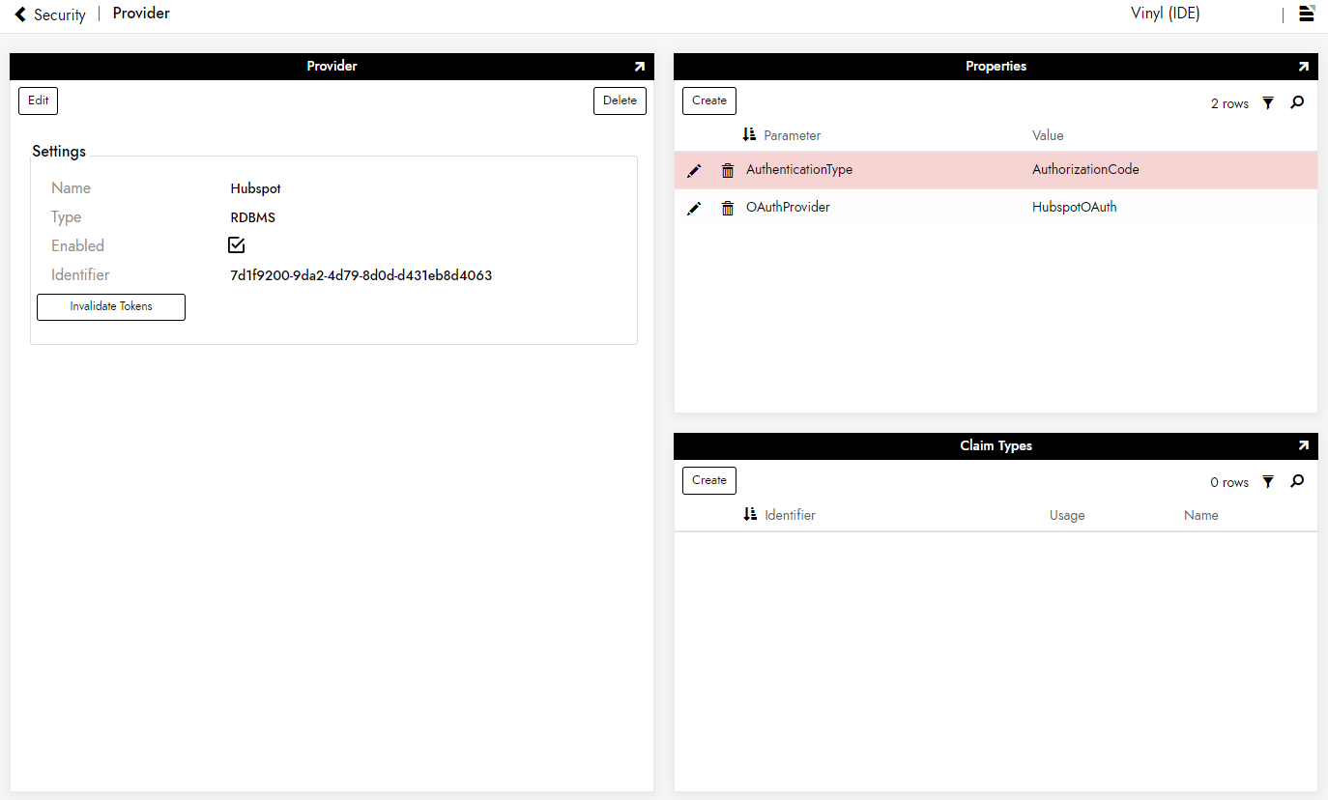Image resolution: width=1328 pixels, height=800 pixels.
Task: Delete the OAuthProvider property via trash icon
Action: point(728,209)
